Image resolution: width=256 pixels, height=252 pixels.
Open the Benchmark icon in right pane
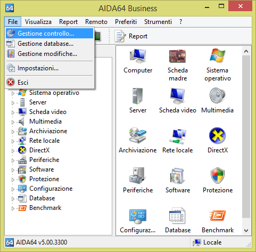(x=218, y=215)
